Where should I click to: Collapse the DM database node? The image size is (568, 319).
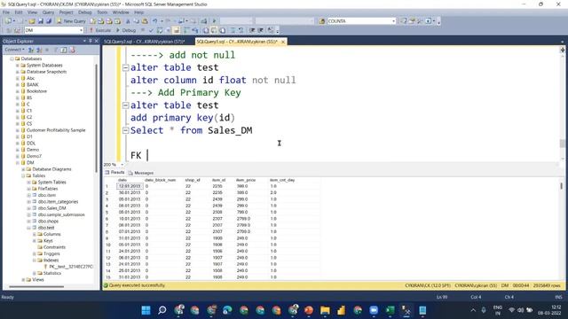click(17, 163)
